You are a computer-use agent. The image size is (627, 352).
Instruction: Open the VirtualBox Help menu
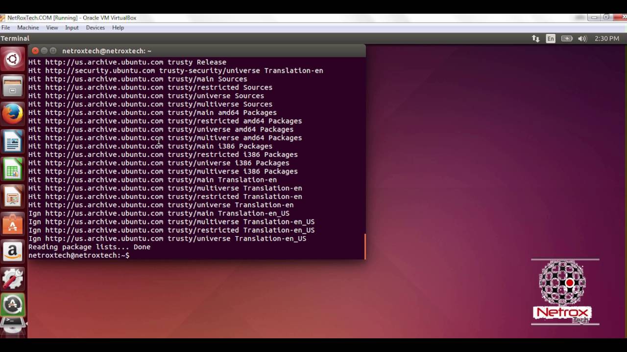pyautogui.click(x=118, y=27)
